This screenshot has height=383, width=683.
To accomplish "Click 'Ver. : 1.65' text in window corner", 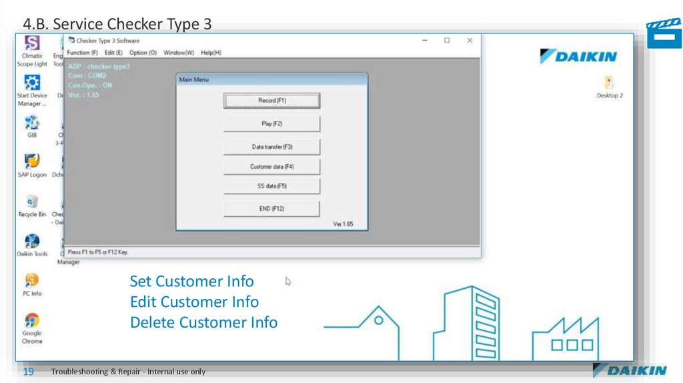I will (x=83, y=95).
